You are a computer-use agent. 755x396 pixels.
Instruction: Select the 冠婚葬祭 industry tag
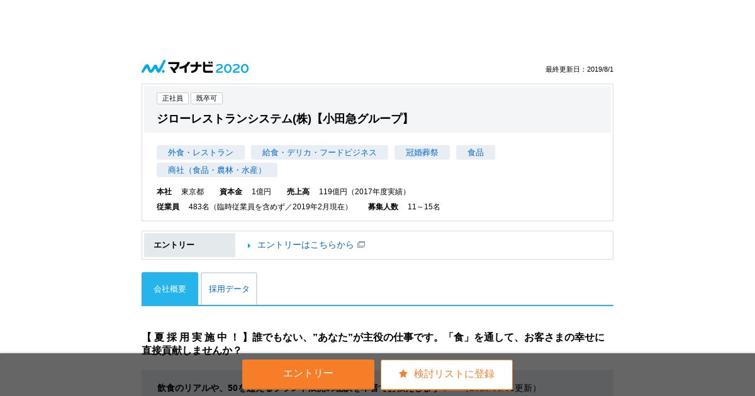pos(422,152)
